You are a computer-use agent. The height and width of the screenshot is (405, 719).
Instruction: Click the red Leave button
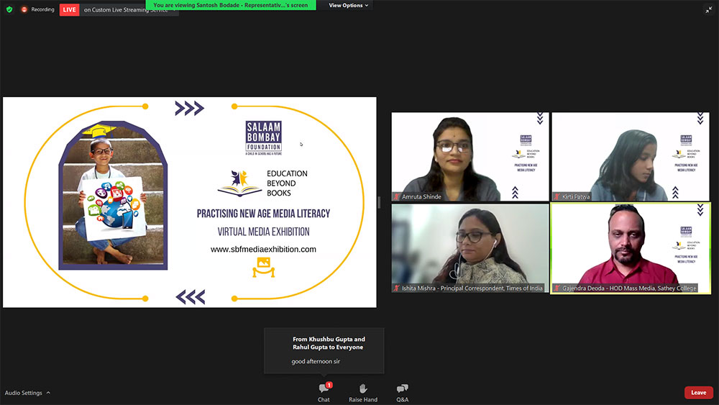699,393
